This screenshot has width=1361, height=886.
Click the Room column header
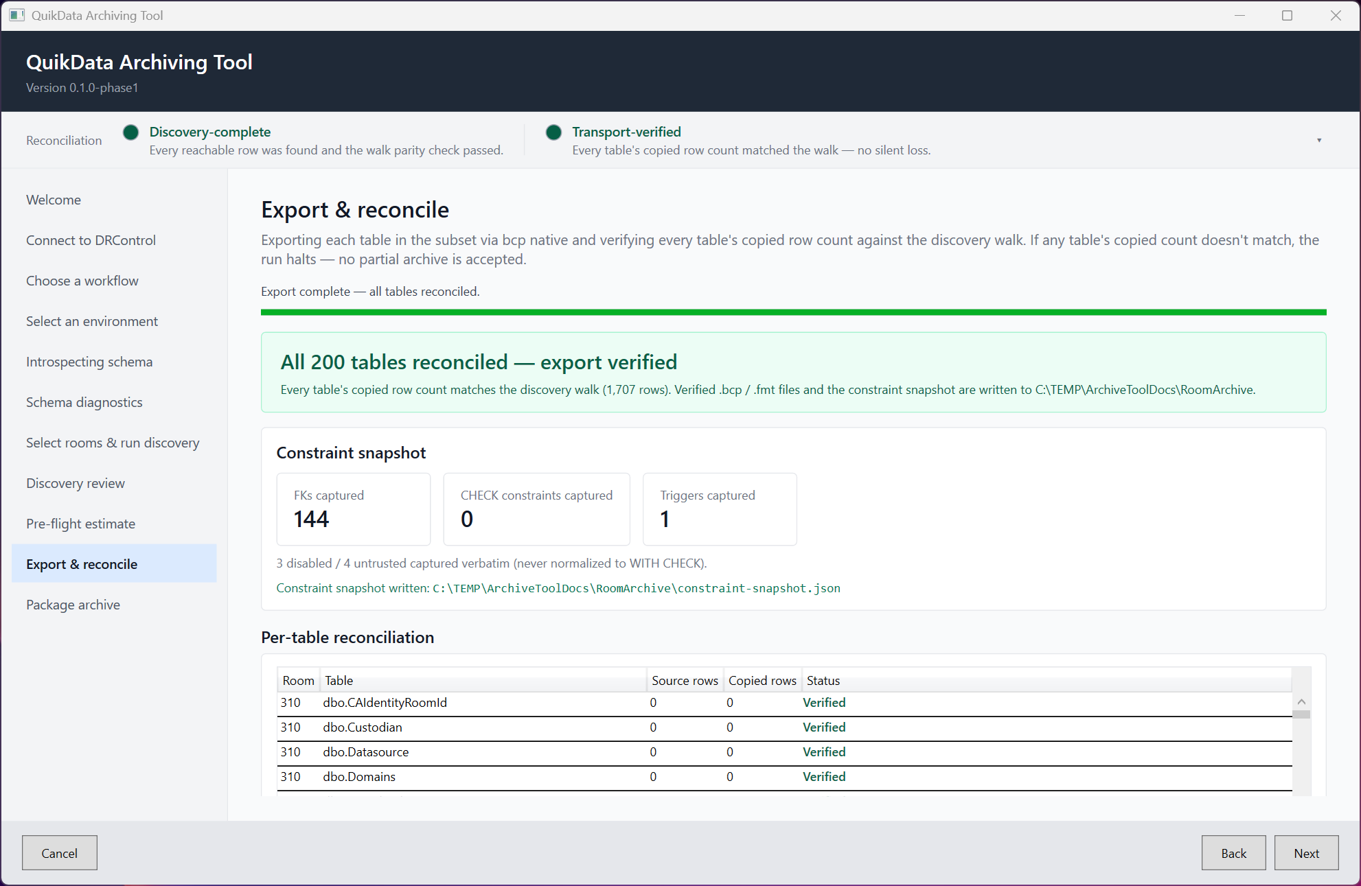click(x=298, y=680)
